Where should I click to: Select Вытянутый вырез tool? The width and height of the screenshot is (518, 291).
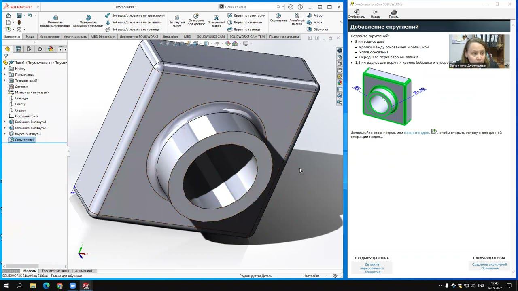point(177,22)
